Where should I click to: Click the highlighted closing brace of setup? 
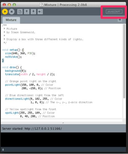[3, 60]
